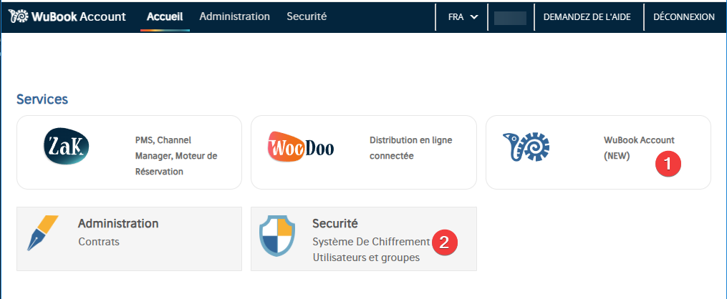This screenshot has height=299, width=727.
Task: Click the WuBook Account bird logo
Action: tap(526, 147)
